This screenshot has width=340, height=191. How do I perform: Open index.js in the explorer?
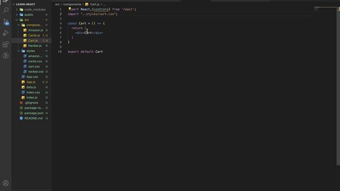point(32,98)
